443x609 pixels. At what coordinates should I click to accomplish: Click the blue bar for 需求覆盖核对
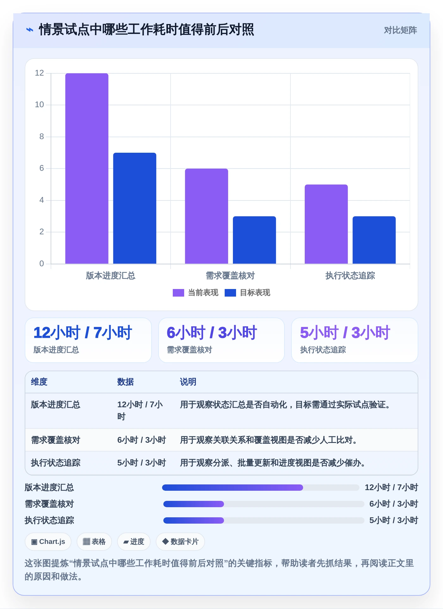[254, 240]
